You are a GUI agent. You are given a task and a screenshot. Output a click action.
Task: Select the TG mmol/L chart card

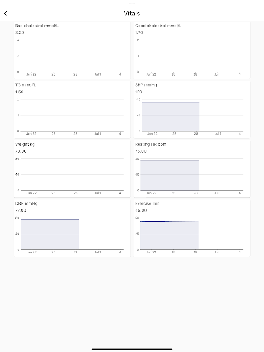coord(72,109)
